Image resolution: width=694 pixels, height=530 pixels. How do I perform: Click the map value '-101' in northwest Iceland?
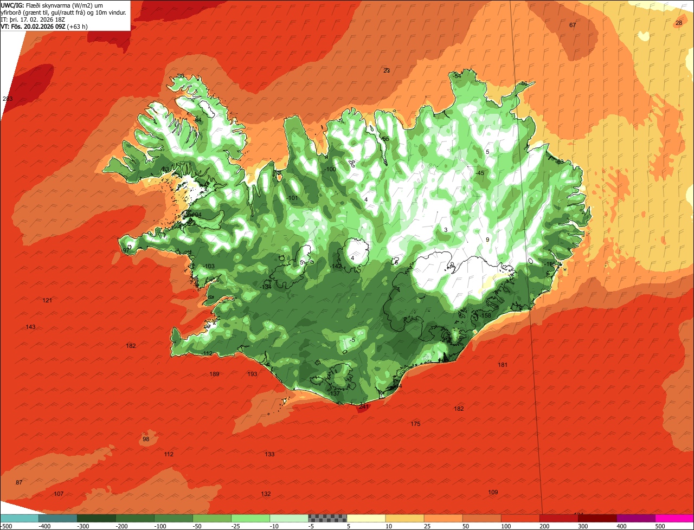[x=292, y=198]
